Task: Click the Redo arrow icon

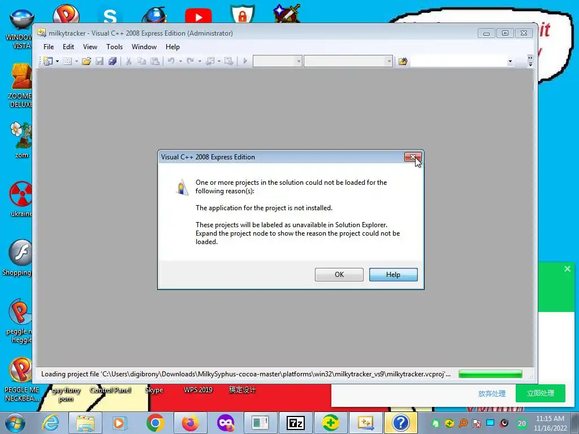Action: [190, 61]
